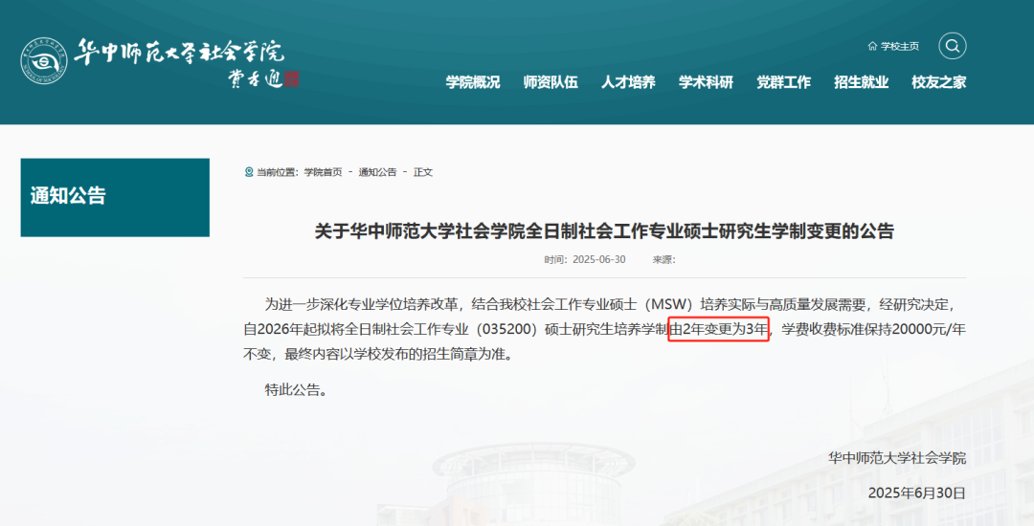This screenshot has width=1034, height=526.
Task: Open the 人才培养 menu
Action: (x=628, y=82)
